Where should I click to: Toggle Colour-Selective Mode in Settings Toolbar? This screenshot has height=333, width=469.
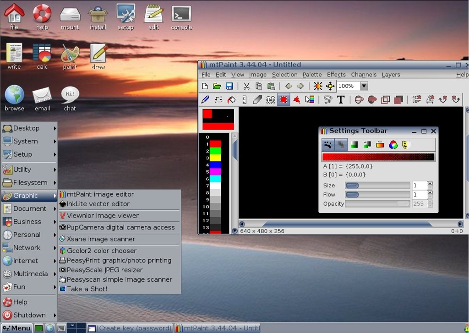(380, 145)
